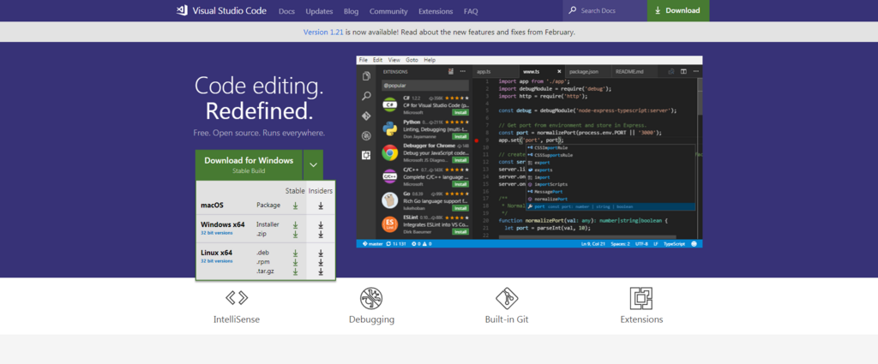
Task: Download the Linux Insiders .tar.gz archive
Action: click(321, 272)
